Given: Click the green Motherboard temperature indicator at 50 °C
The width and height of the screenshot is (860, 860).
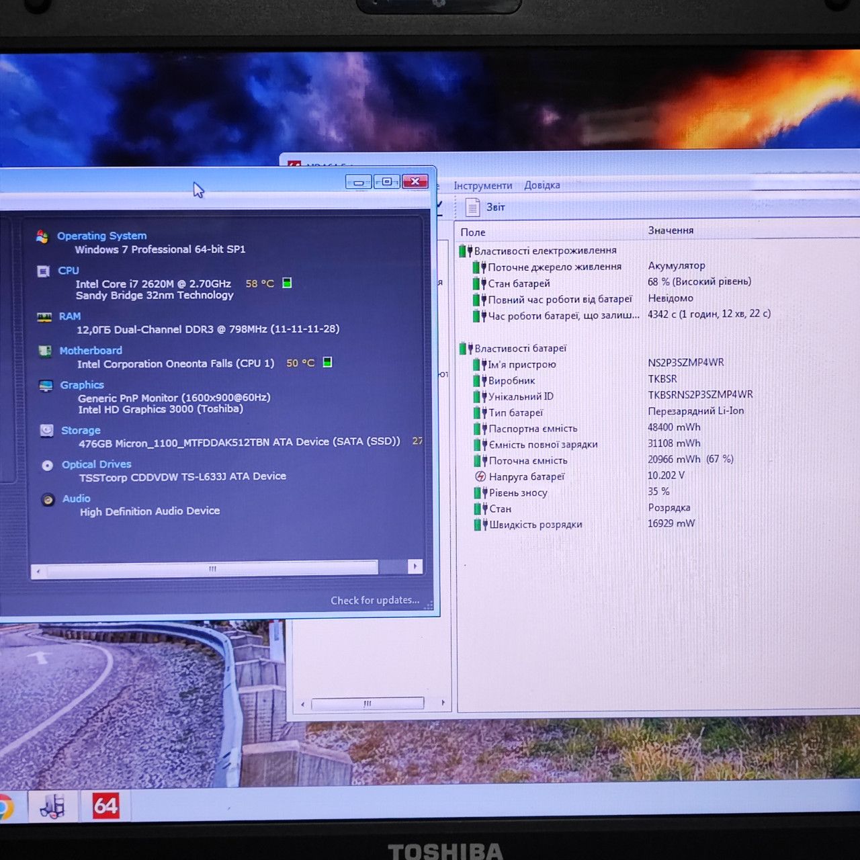Looking at the screenshot, I should pyautogui.click(x=327, y=362).
